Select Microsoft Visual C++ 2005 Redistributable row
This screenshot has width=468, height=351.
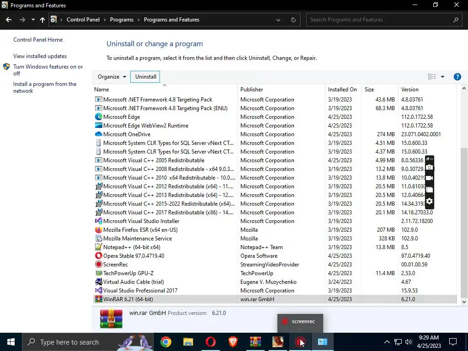274,160
